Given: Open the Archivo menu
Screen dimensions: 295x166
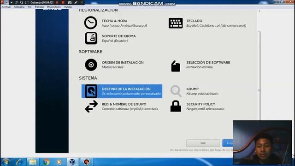Looking at the screenshot, I should [x=6, y=7].
